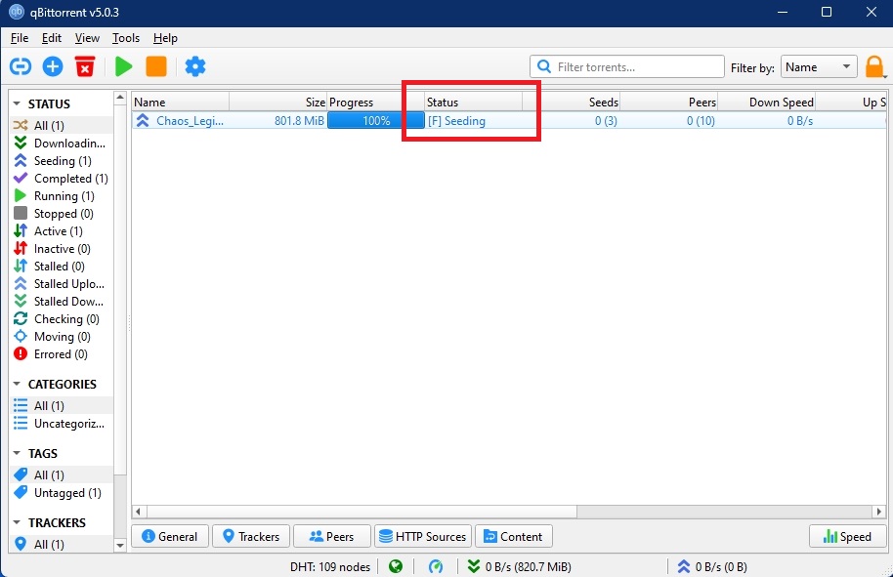
Task: Click the horizontal scrollbar right arrow
Action: point(878,512)
